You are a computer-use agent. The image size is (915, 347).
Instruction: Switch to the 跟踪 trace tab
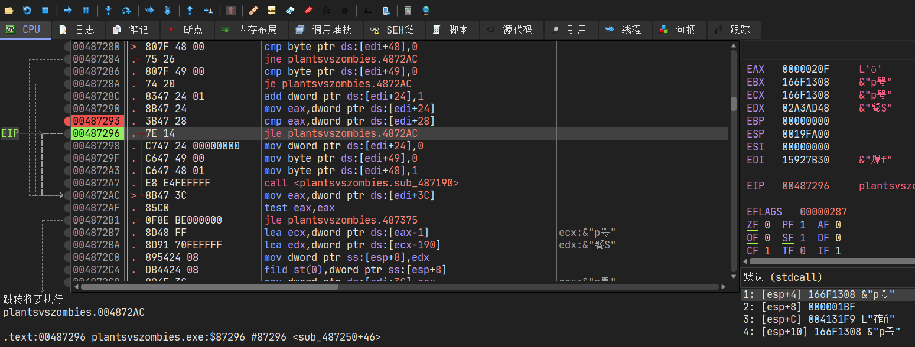pos(733,30)
